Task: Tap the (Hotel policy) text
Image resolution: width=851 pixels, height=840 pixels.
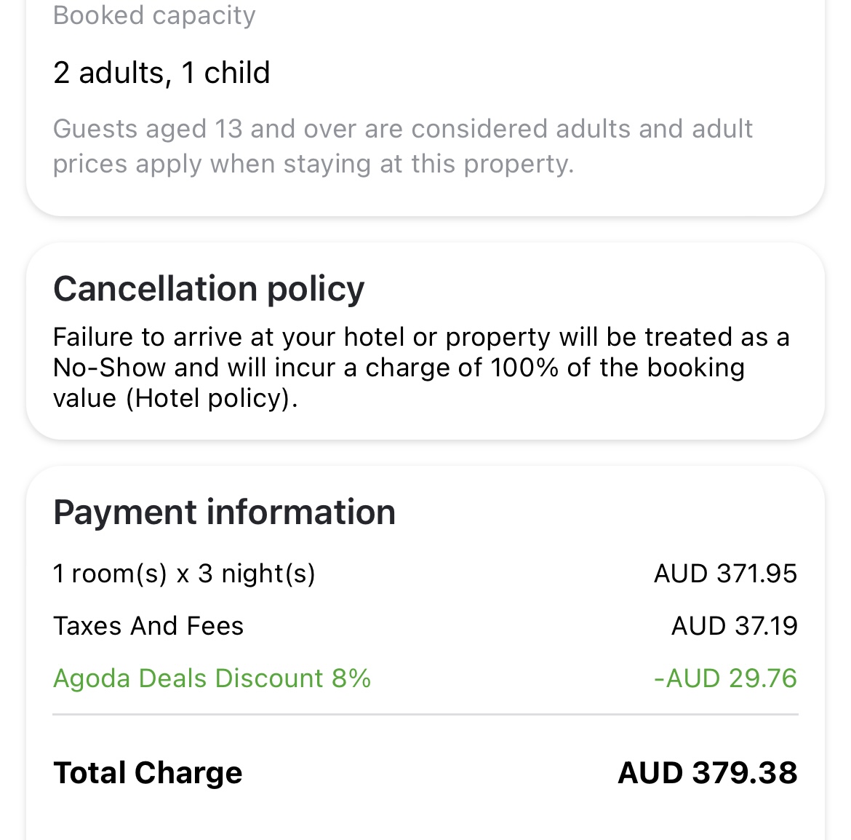Action: (212, 399)
